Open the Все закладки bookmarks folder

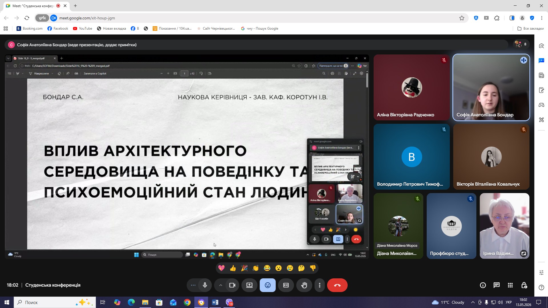coord(530,29)
